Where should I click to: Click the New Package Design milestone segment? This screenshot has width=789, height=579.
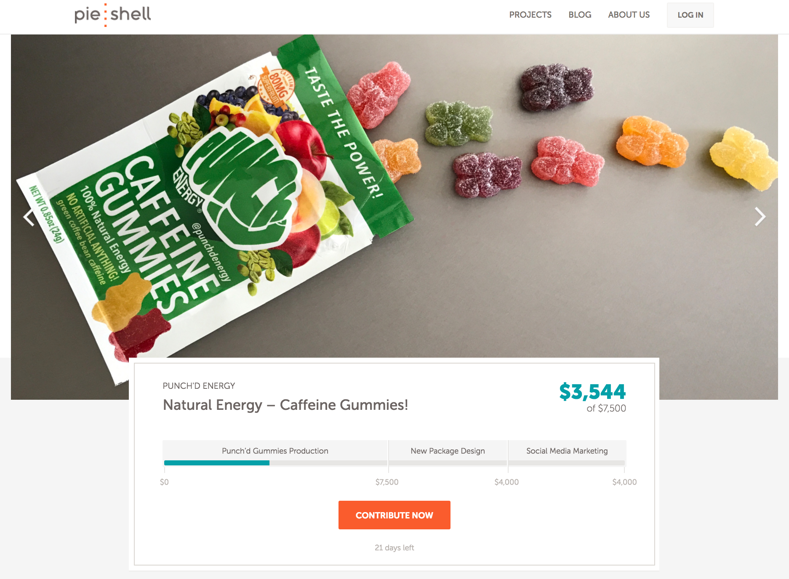tap(448, 451)
